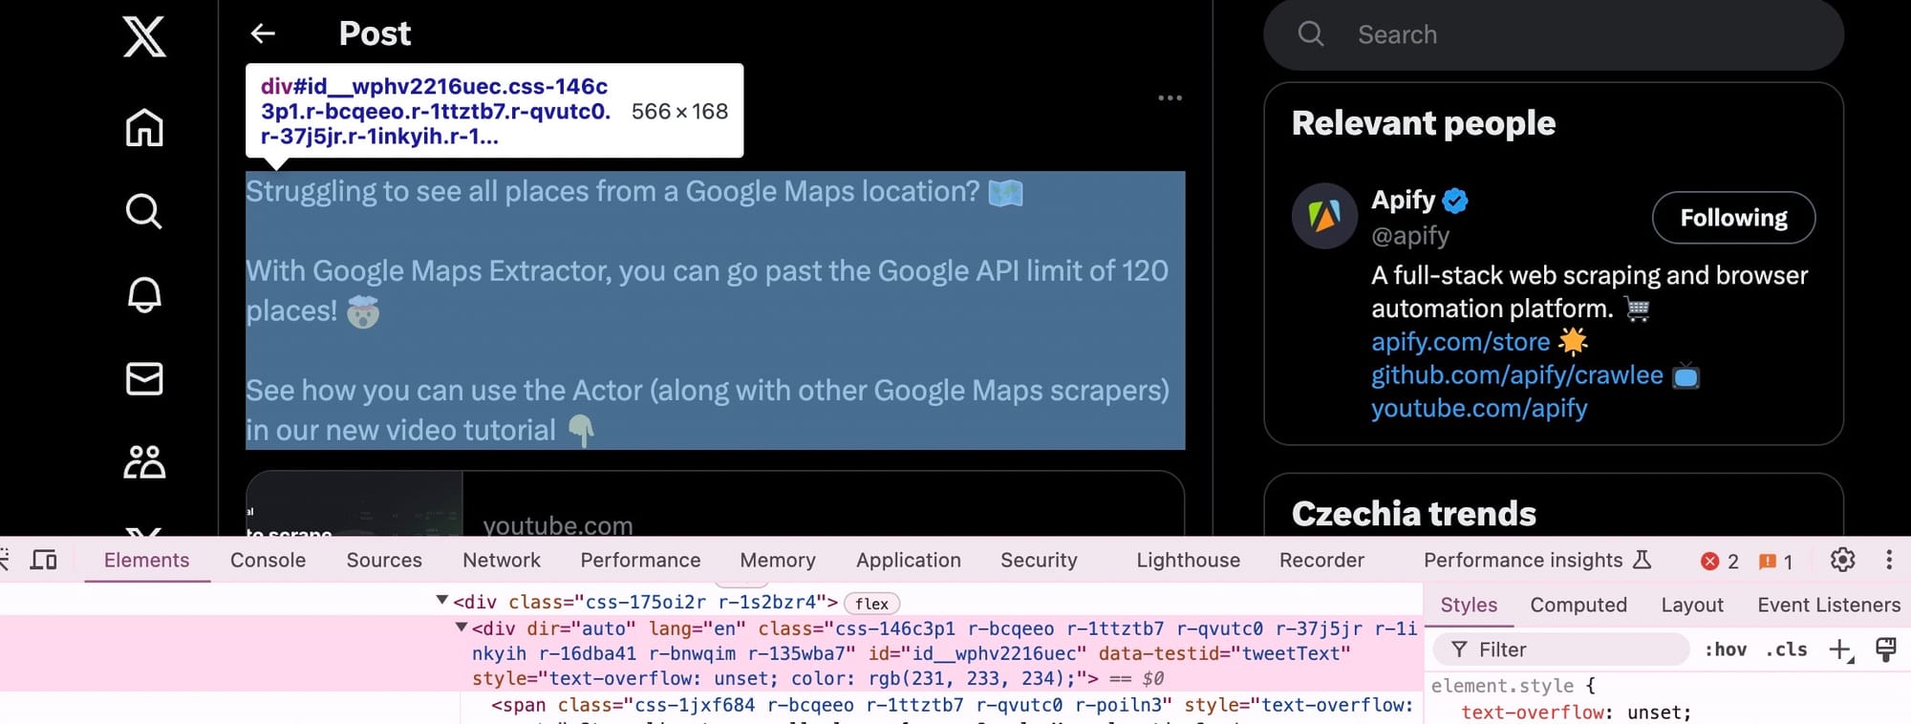
Task: Toggle the computed styles sidebar icon
Action: point(1885,649)
